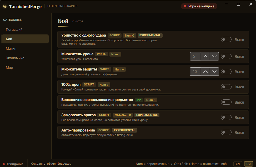Click the Заморозить врагов title

point(78,115)
